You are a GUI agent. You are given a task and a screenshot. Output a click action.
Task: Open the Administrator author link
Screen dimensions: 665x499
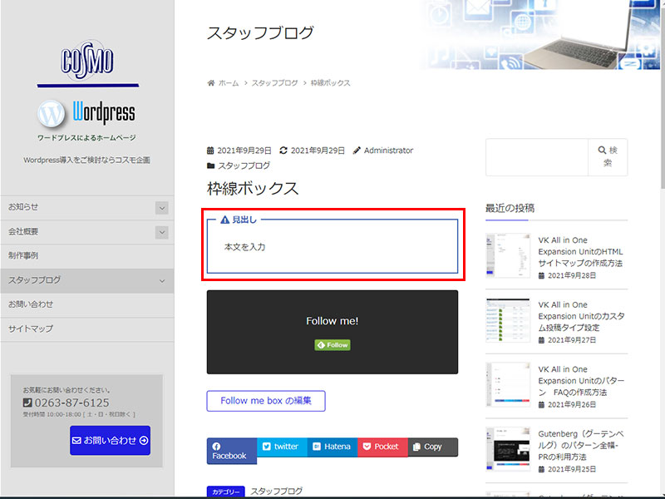pyautogui.click(x=388, y=151)
